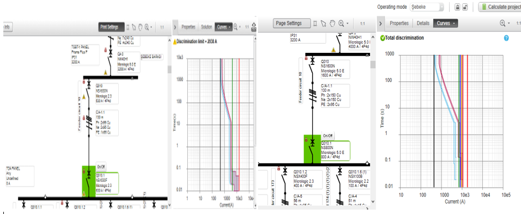Toggle red lock on the green NSX630F breaker
Image resolution: width=521 pixels, height=214 pixels.
pos(84,171)
